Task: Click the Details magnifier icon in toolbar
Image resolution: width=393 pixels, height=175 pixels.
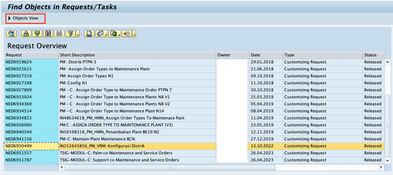Action: pos(11,34)
